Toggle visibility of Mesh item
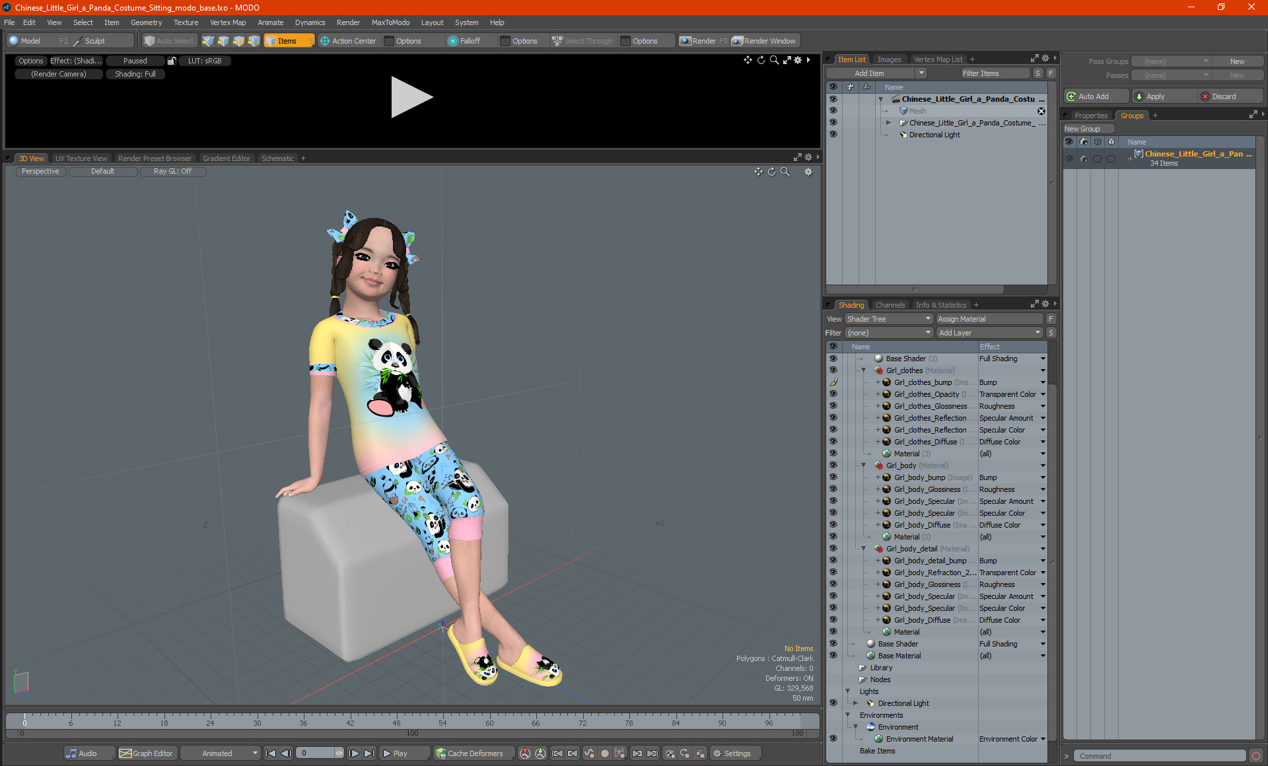This screenshot has width=1268, height=766. click(x=833, y=110)
